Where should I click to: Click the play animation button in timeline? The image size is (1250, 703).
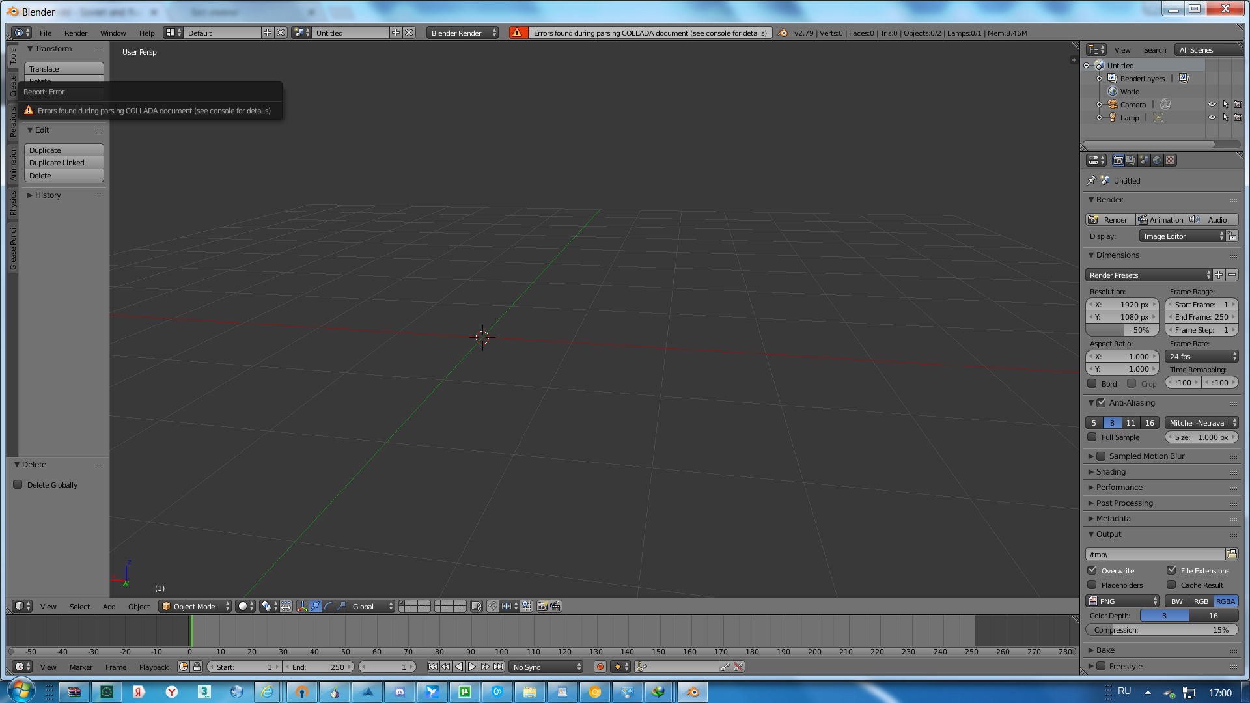pyautogui.click(x=472, y=667)
